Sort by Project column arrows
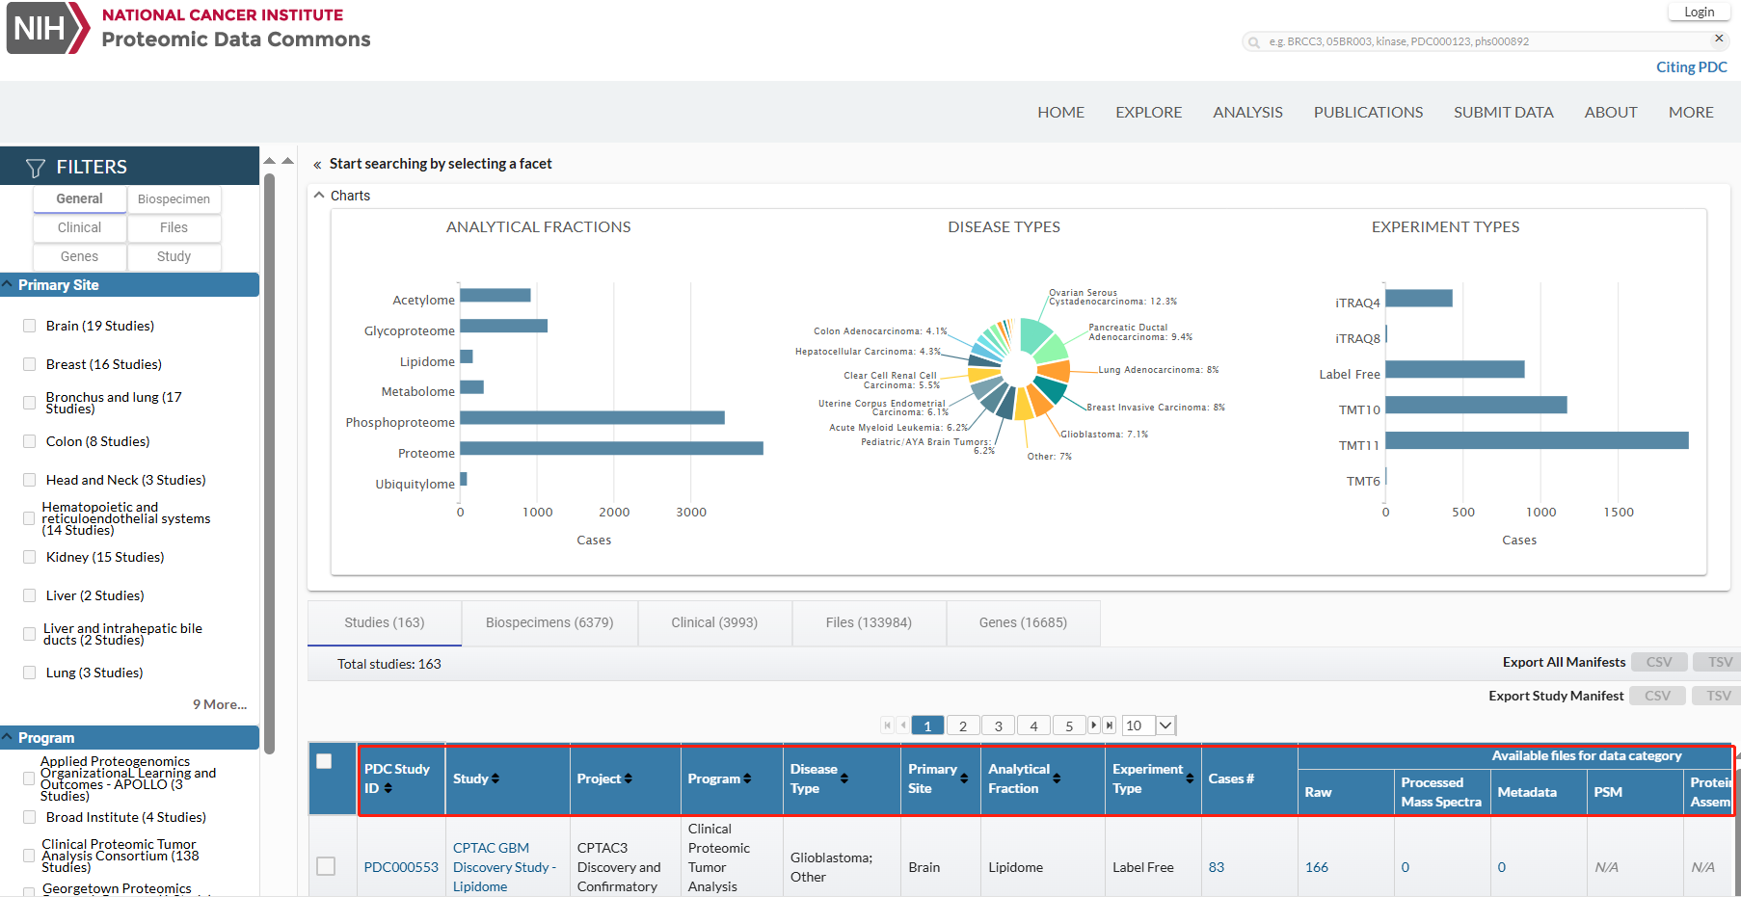The height and width of the screenshot is (897, 1741). coord(628,778)
